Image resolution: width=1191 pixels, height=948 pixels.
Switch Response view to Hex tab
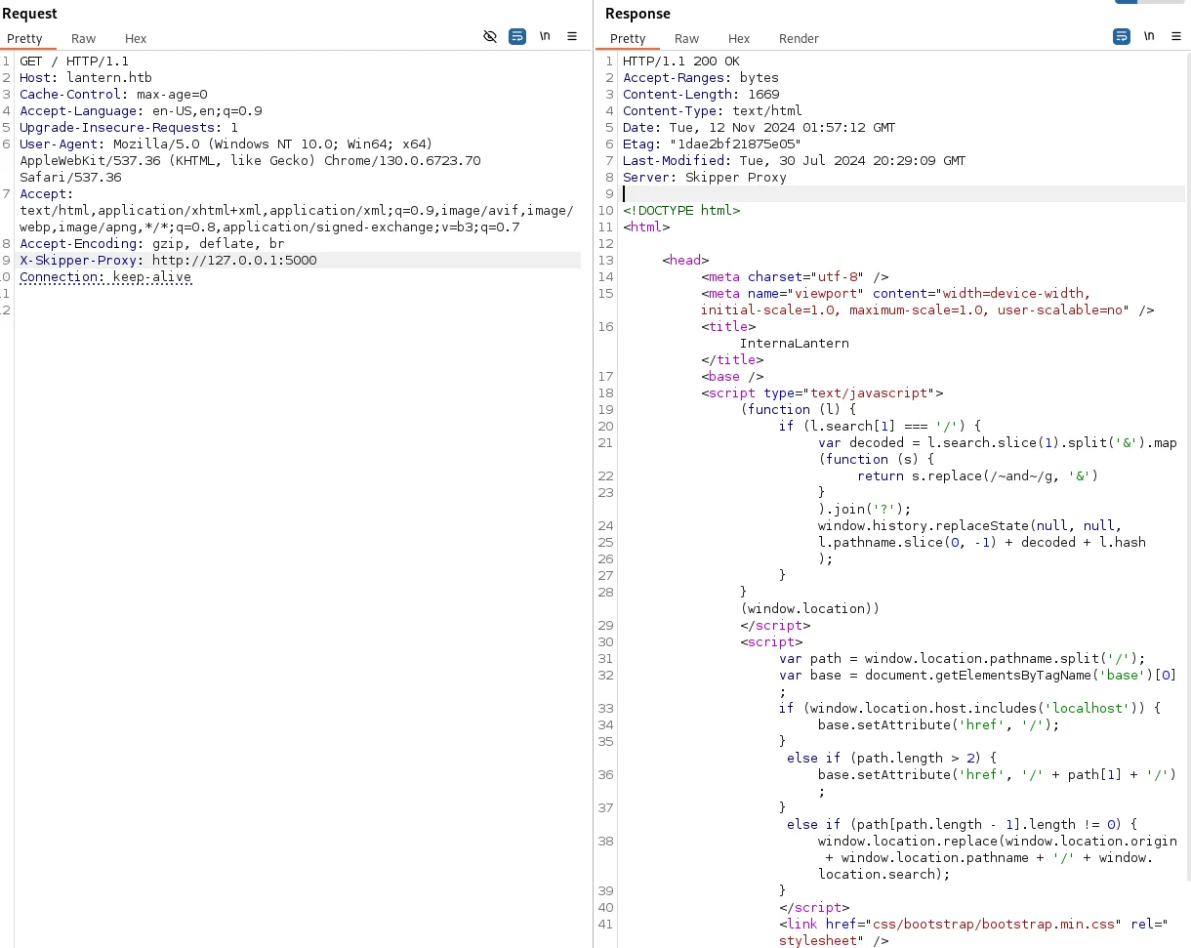coord(739,38)
